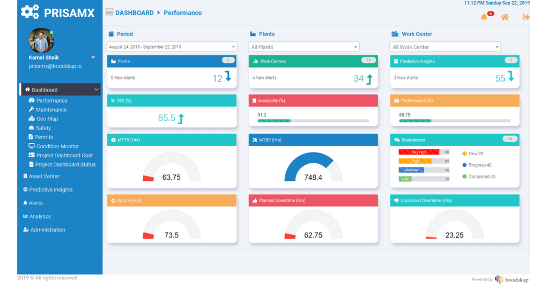Viewport: 547px width, 289px height.
Task: Click the Kamal Shaik profile photo
Action: coord(41,40)
